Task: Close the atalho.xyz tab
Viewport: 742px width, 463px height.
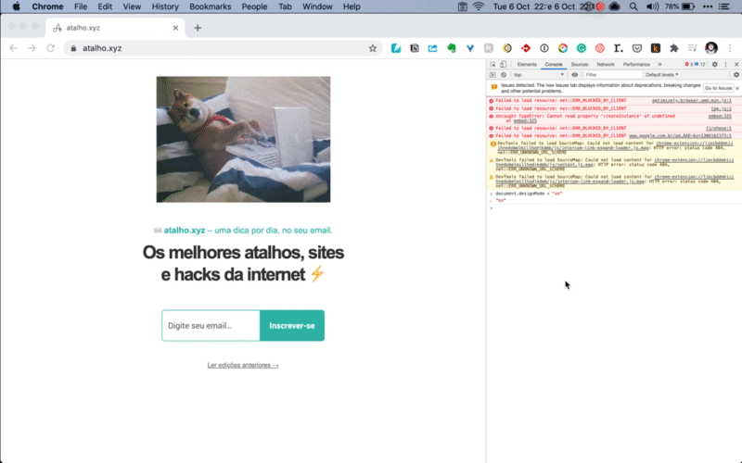Action: tap(175, 28)
